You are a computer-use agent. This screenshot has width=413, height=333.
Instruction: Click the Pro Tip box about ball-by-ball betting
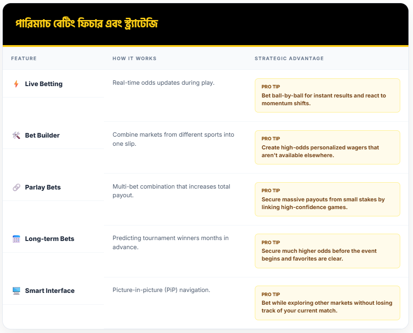pyautogui.click(x=327, y=95)
